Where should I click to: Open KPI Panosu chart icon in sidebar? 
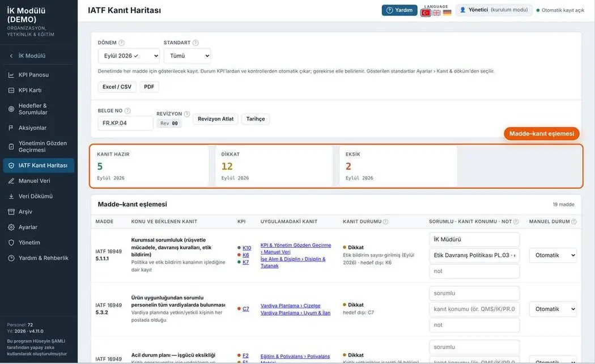pyautogui.click(x=11, y=75)
